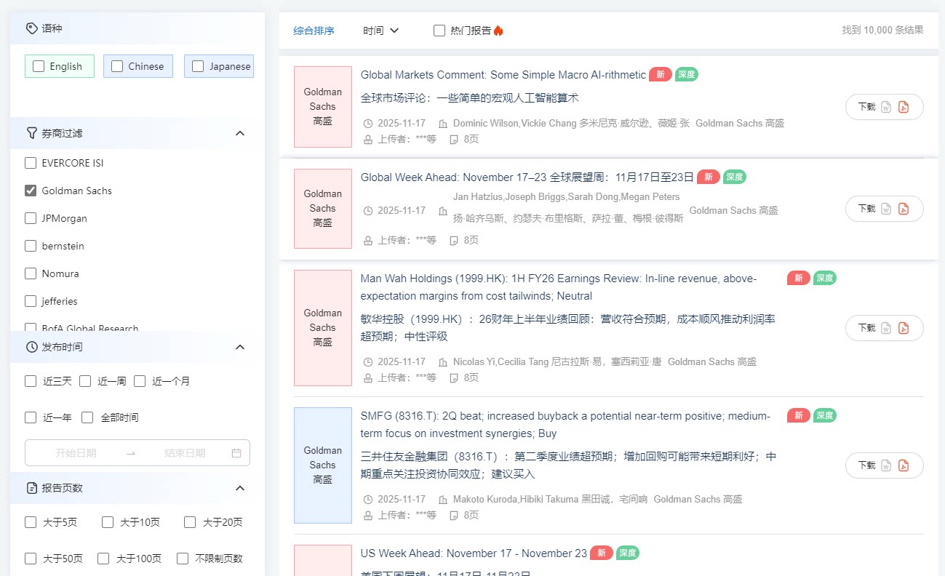Screen dimensions: 945x576
Task: Tick the 不限制页数 option
Action: [x=183, y=559]
